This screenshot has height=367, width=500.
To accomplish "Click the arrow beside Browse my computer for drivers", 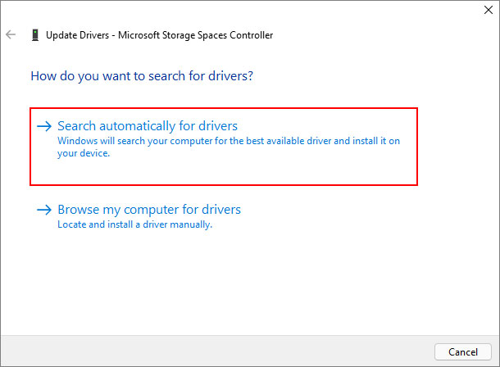I will 44,211.
